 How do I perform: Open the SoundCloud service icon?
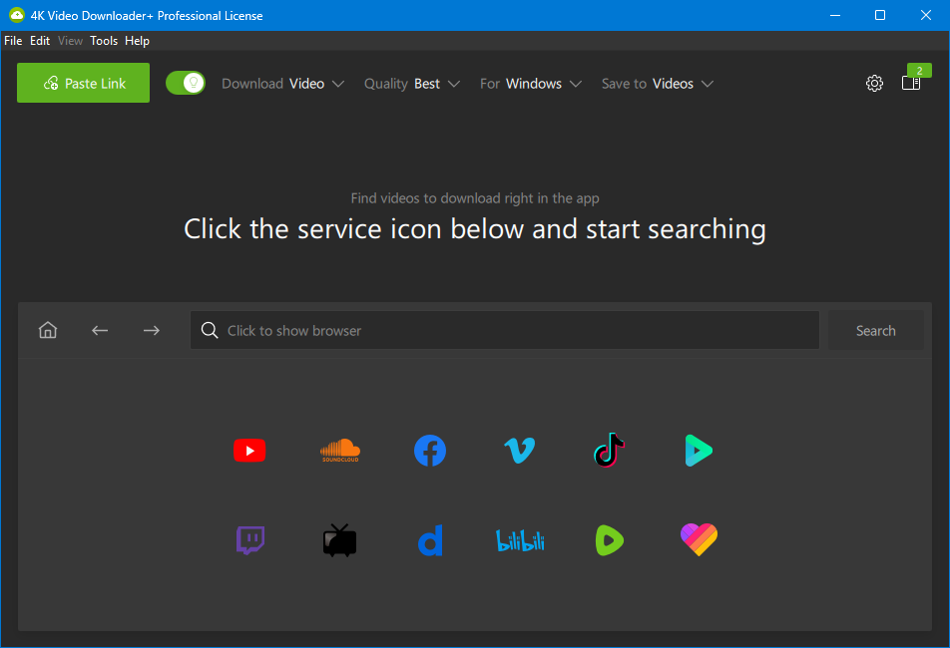tap(340, 451)
